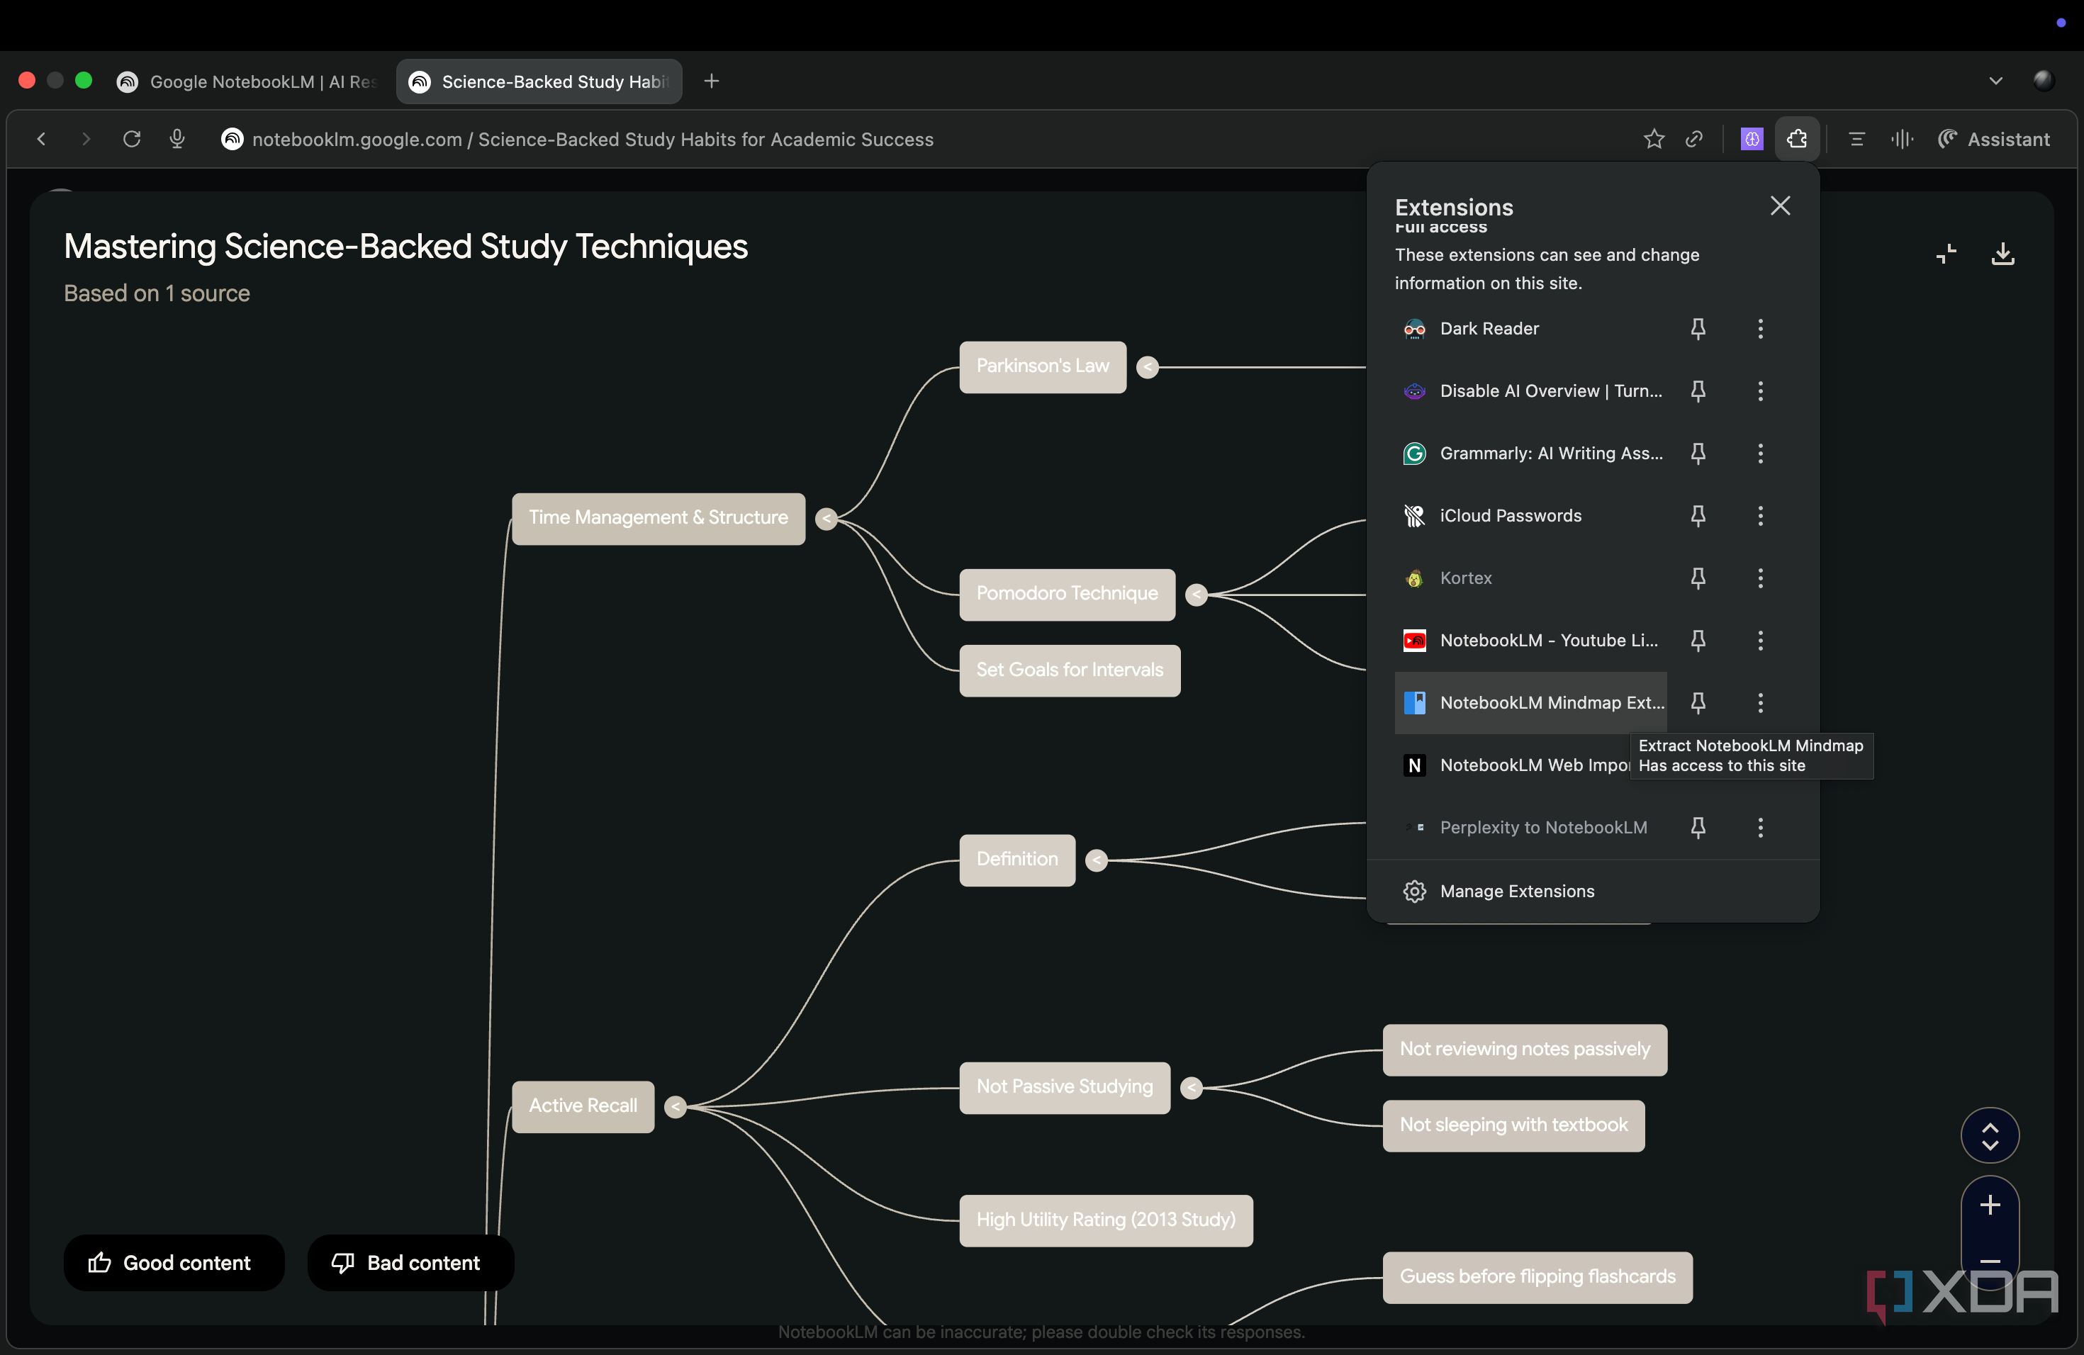Open the purple pinned extension icon
Screen dimensions: 2084x1355
pos(1752,139)
